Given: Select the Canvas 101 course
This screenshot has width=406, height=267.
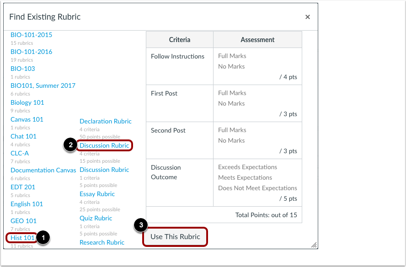Looking at the screenshot, I should (27, 119).
